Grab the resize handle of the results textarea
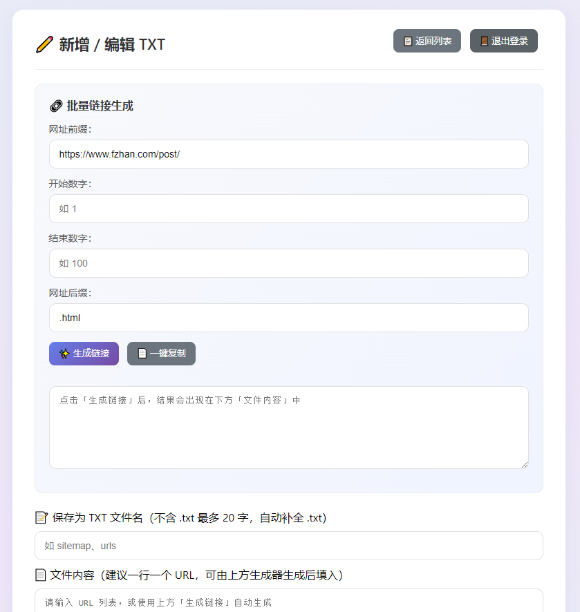Viewport: 580px width, 612px height. coord(525,465)
